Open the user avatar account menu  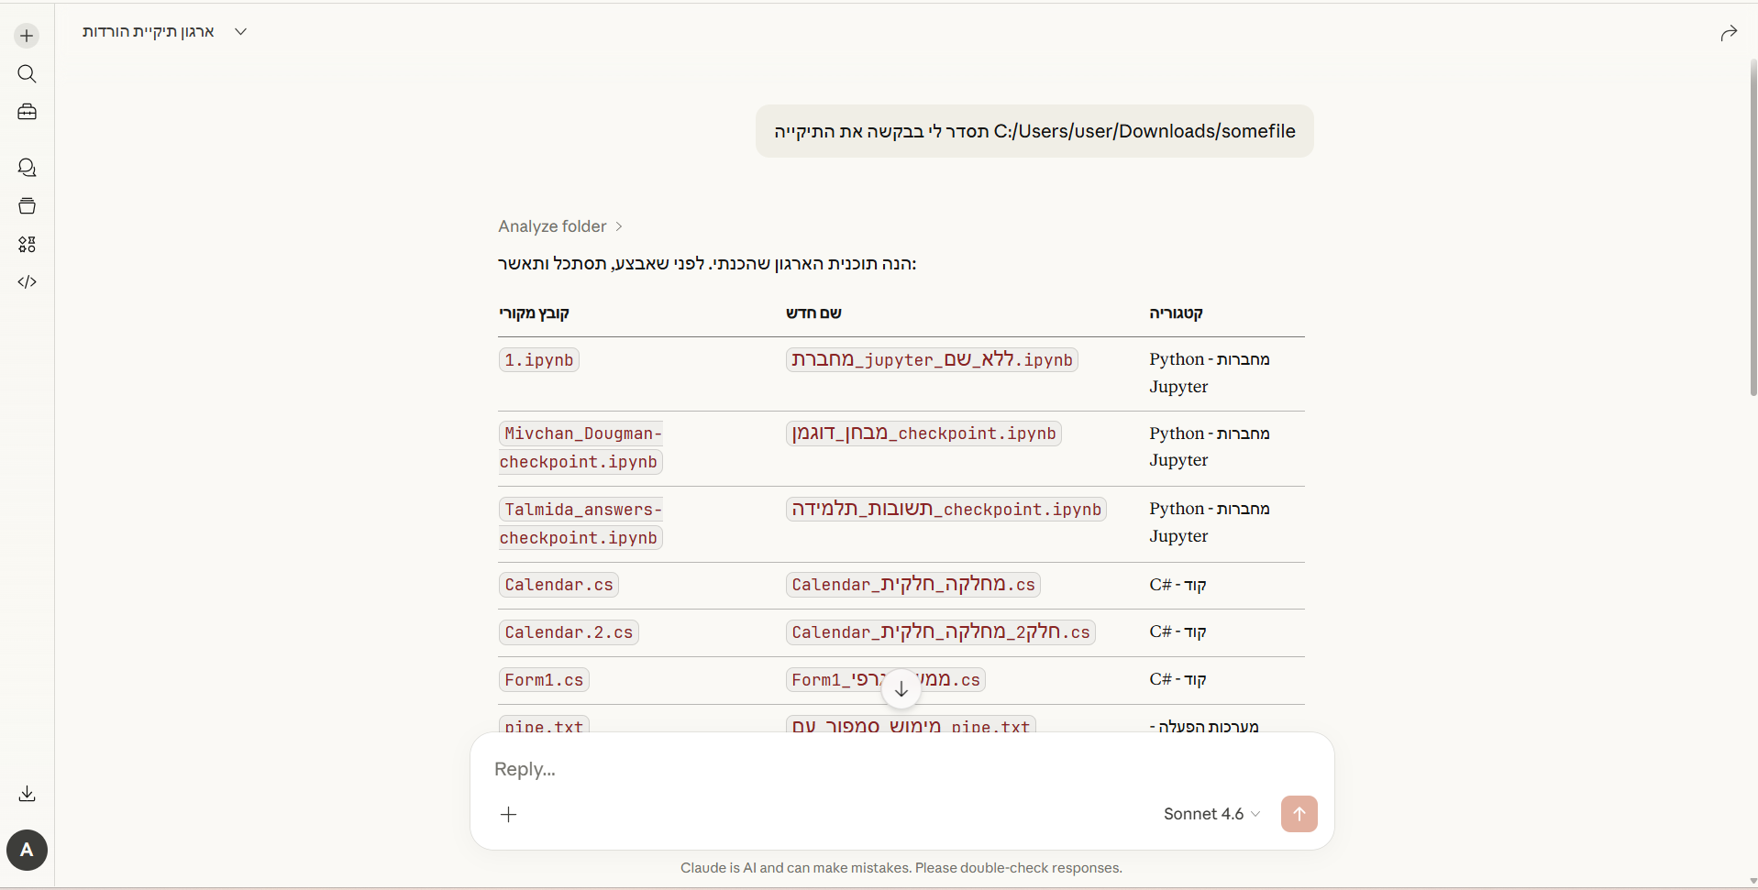tap(27, 851)
